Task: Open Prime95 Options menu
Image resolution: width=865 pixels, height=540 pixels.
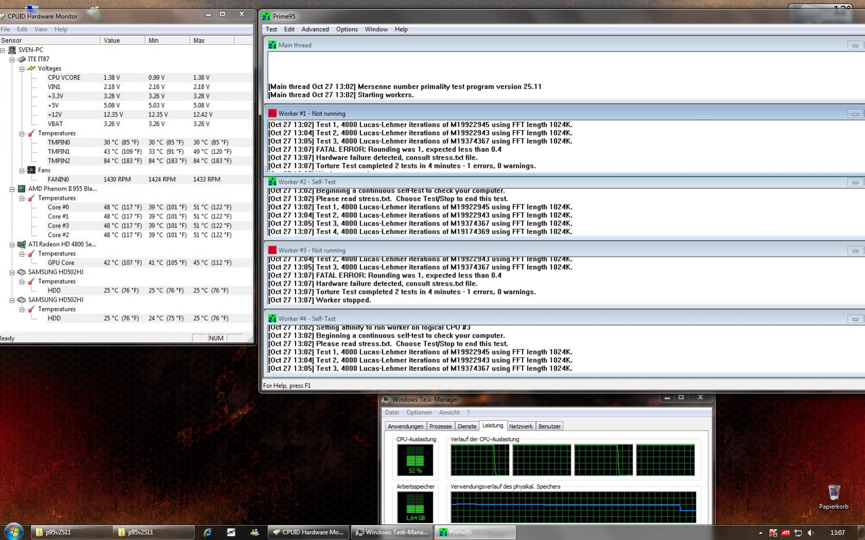Action: point(347,29)
